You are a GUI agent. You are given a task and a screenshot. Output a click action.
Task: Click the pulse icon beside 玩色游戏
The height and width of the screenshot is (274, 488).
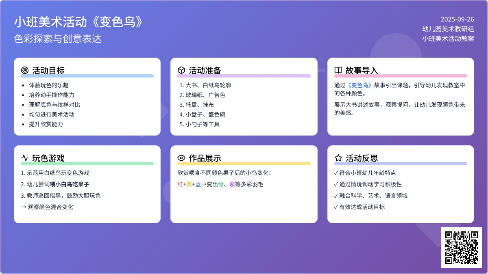pyautogui.click(x=25, y=158)
